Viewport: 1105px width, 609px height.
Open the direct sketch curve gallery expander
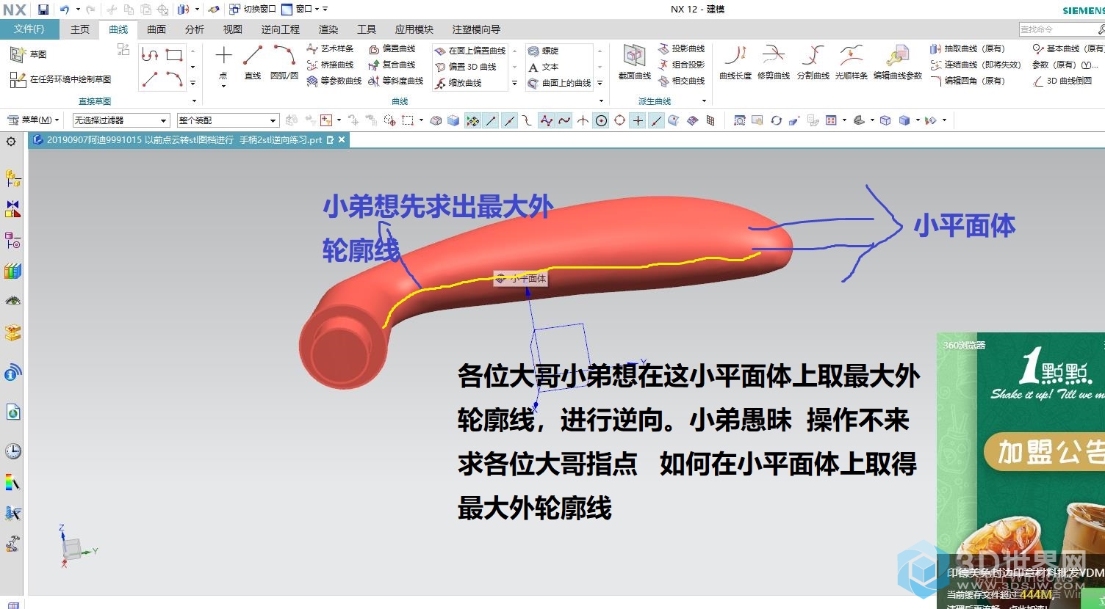click(193, 83)
